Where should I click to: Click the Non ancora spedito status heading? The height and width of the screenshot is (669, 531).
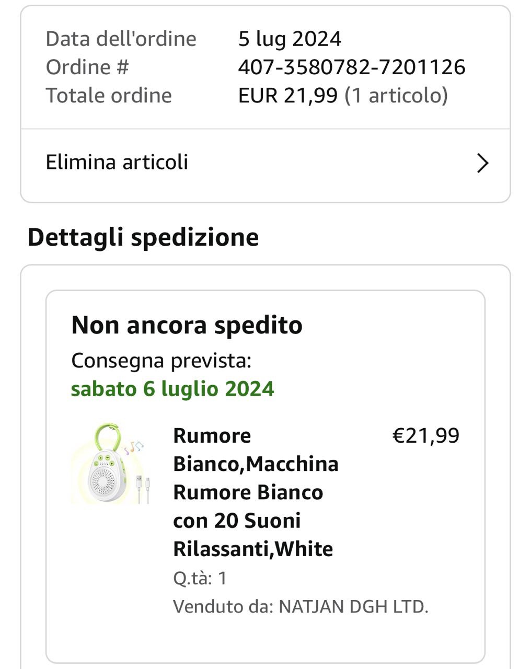(187, 325)
